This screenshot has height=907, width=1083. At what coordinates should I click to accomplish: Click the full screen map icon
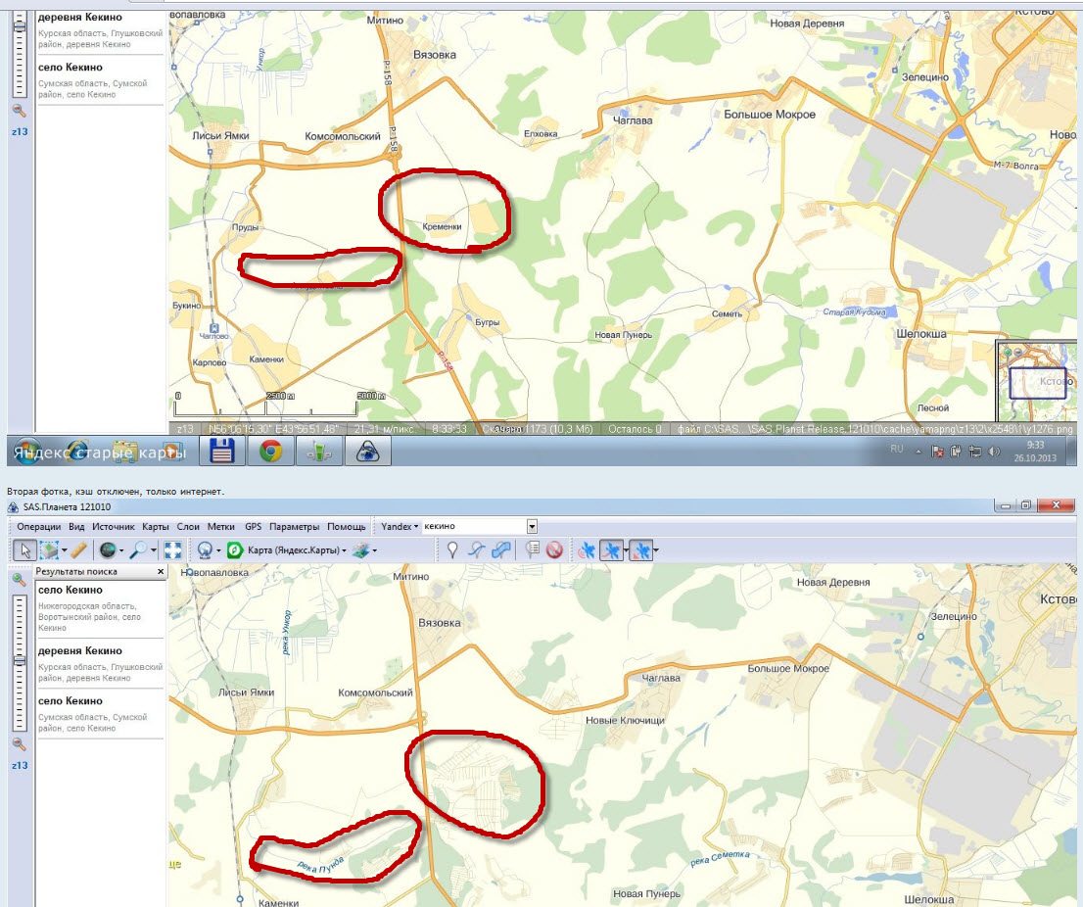(x=173, y=550)
